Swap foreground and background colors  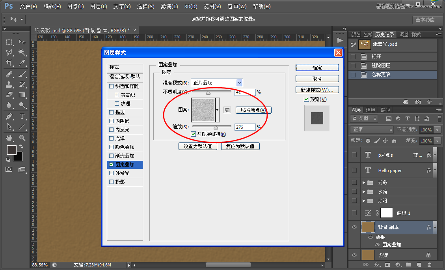tap(21, 147)
